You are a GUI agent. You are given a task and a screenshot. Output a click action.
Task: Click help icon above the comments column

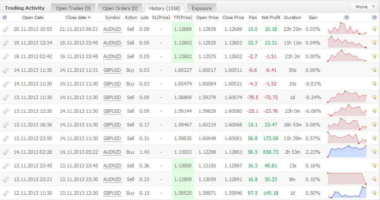point(375,18)
